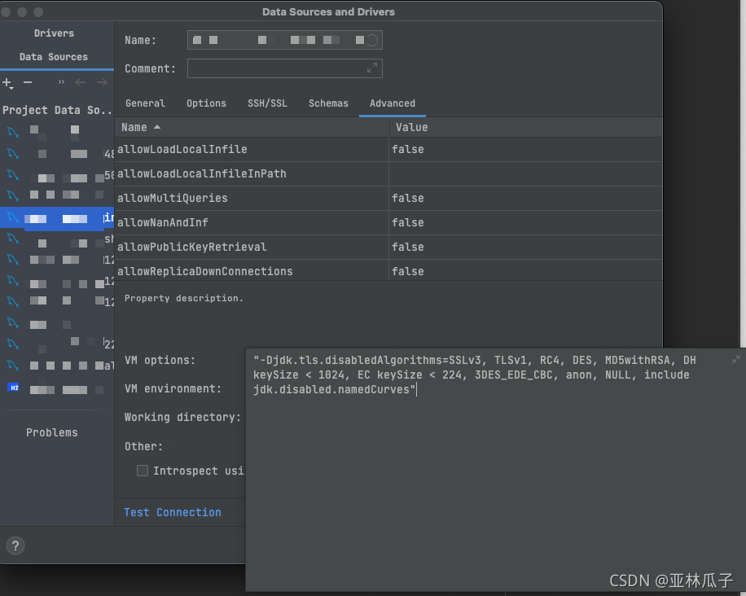Edit the value of allowMultiQueries
The height and width of the screenshot is (596, 746).
pos(525,198)
